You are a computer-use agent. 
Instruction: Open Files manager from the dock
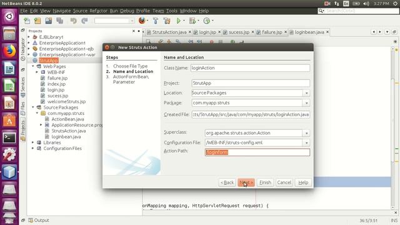(9, 34)
